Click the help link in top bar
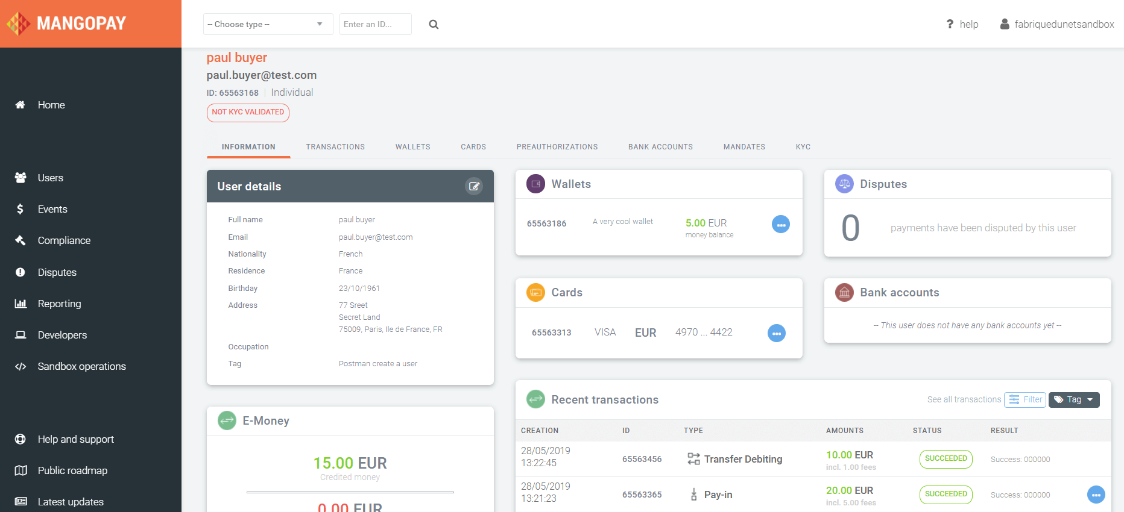Screen dimensions: 1124x512 pos(962,24)
